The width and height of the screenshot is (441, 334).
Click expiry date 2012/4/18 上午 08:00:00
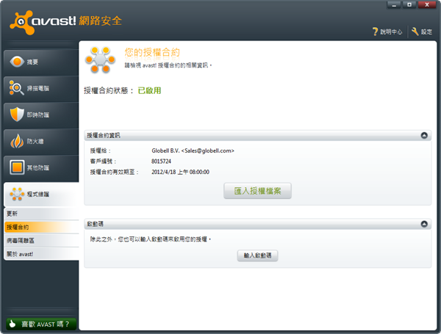pos(180,172)
